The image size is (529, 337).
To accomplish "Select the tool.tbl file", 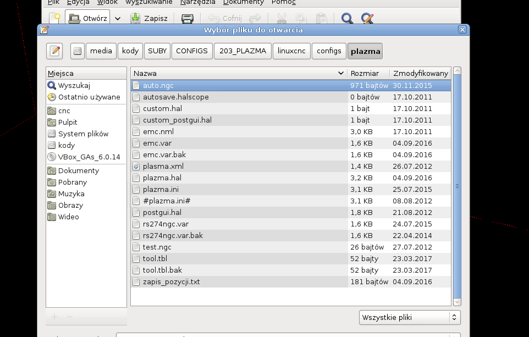I will 291,258.
